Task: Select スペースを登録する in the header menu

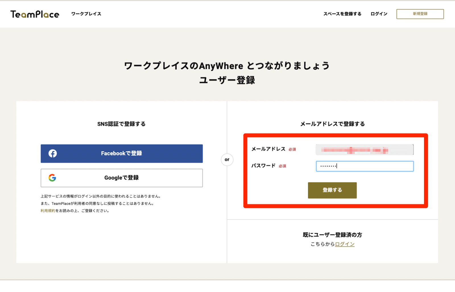Action: pyautogui.click(x=343, y=14)
